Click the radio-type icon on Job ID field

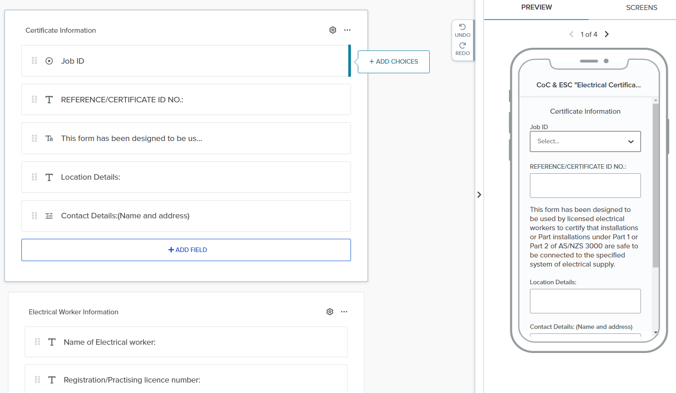click(x=49, y=61)
